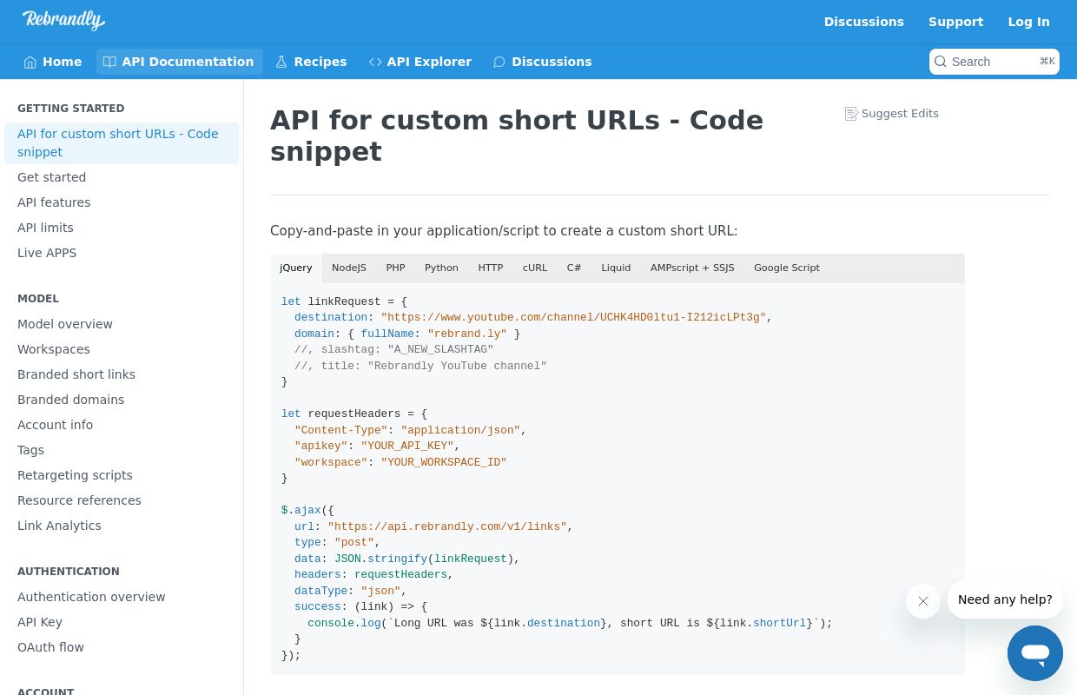The image size is (1077, 695).
Task: Switch to the PHP code tab
Action: point(395,268)
